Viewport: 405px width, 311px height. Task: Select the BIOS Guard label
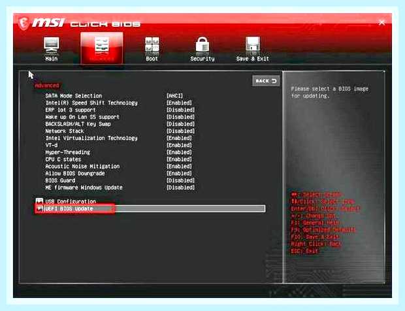(60, 180)
